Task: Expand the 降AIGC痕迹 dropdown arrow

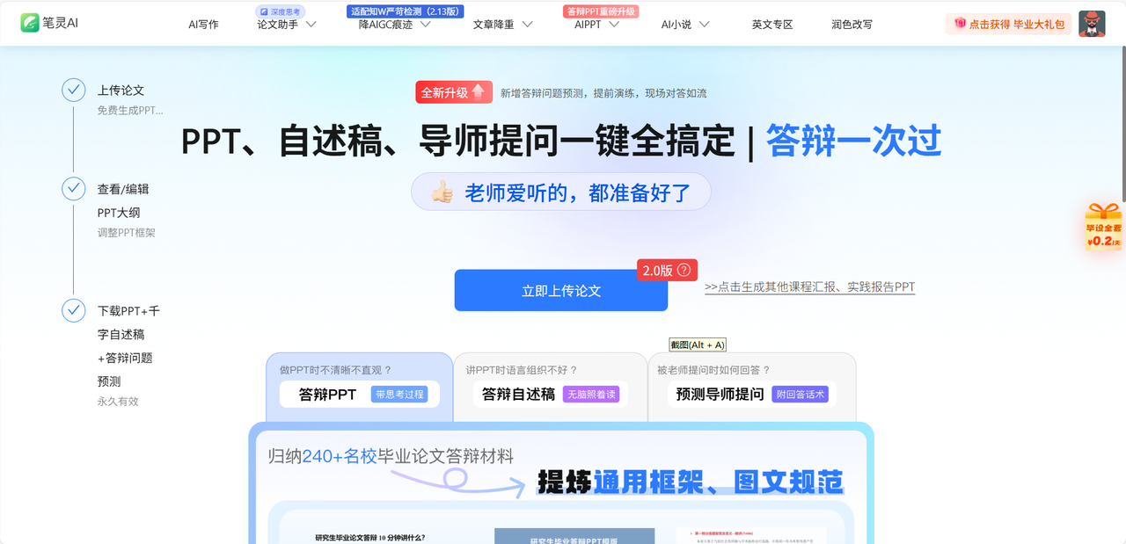Action: (x=425, y=25)
